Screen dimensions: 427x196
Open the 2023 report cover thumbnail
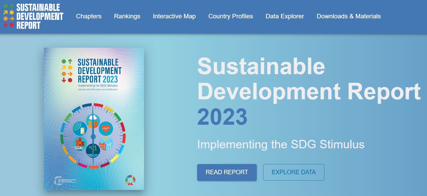[x=94, y=119]
